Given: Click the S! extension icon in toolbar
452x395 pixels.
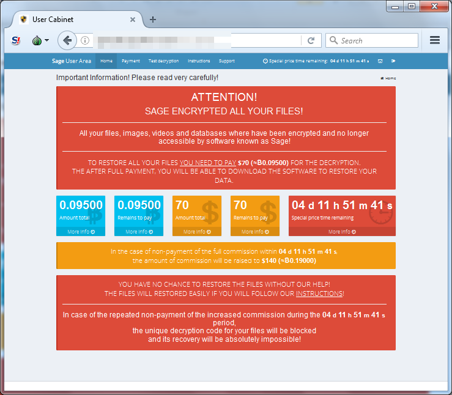Looking at the screenshot, I should [x=17, y=40].
